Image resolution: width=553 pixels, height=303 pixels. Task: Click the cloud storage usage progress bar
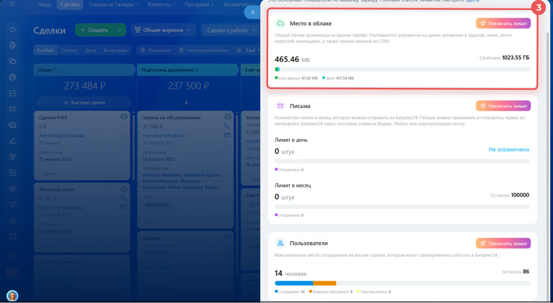pyautogui.click(x=402, y=69)
